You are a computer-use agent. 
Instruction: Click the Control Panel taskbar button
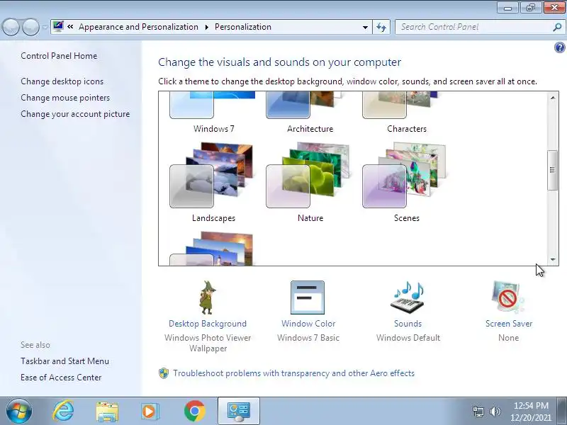point(238,411)
